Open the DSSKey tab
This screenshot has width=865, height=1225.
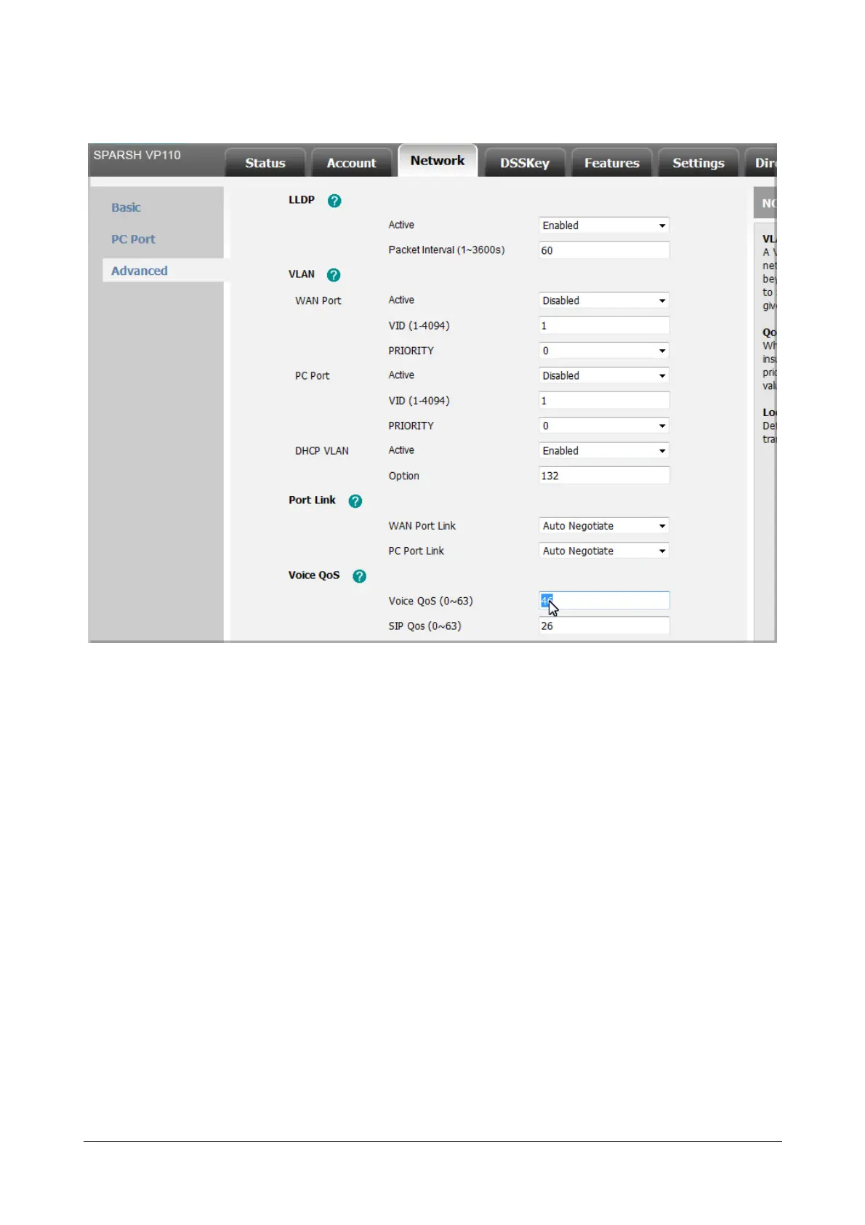[525, 163]
